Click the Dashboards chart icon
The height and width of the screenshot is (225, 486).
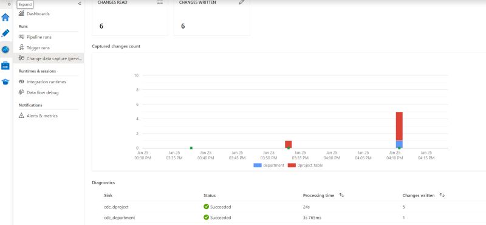[21, 13]
